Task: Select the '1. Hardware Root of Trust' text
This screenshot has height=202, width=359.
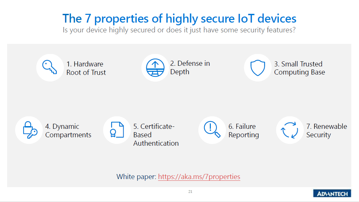Action: pyautogui.click(x=86, y=68)
